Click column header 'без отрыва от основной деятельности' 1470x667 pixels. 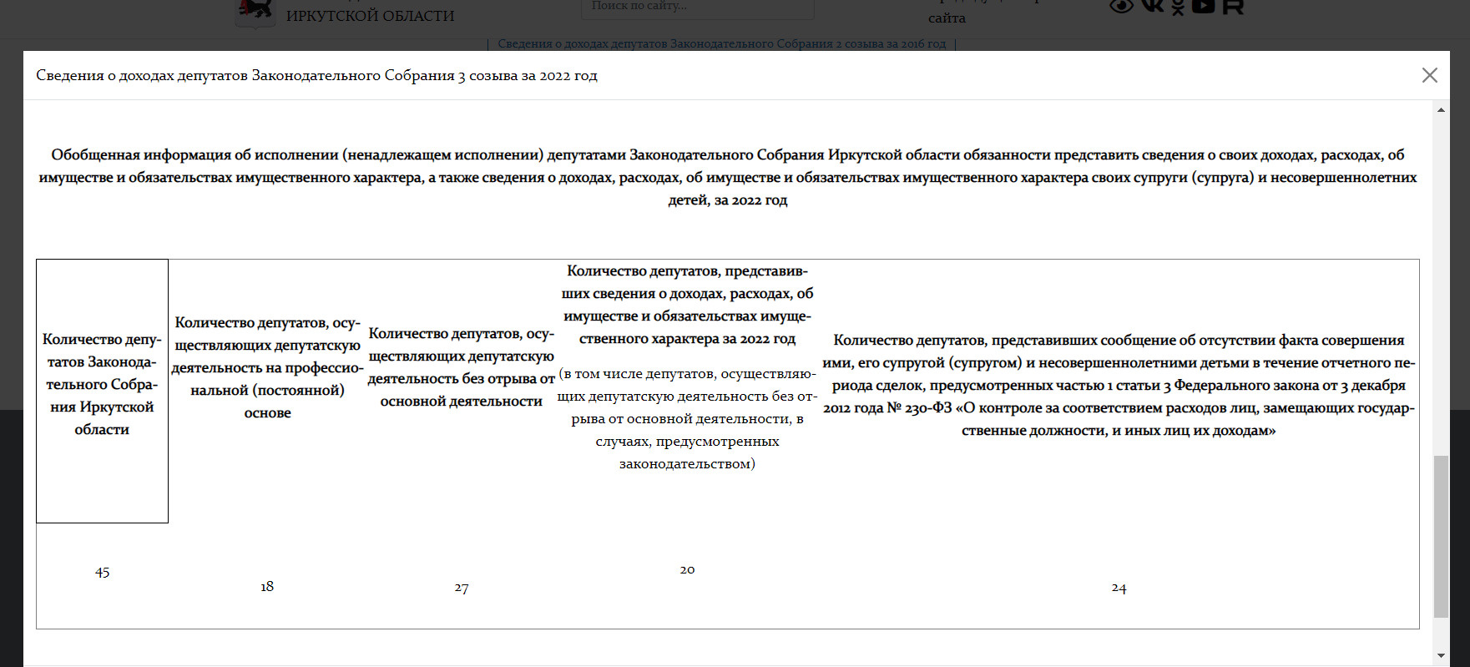coord(462,367)
